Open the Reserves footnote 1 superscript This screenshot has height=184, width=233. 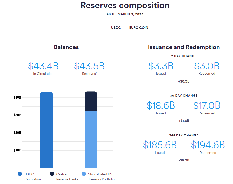click(x=96, y=72)
